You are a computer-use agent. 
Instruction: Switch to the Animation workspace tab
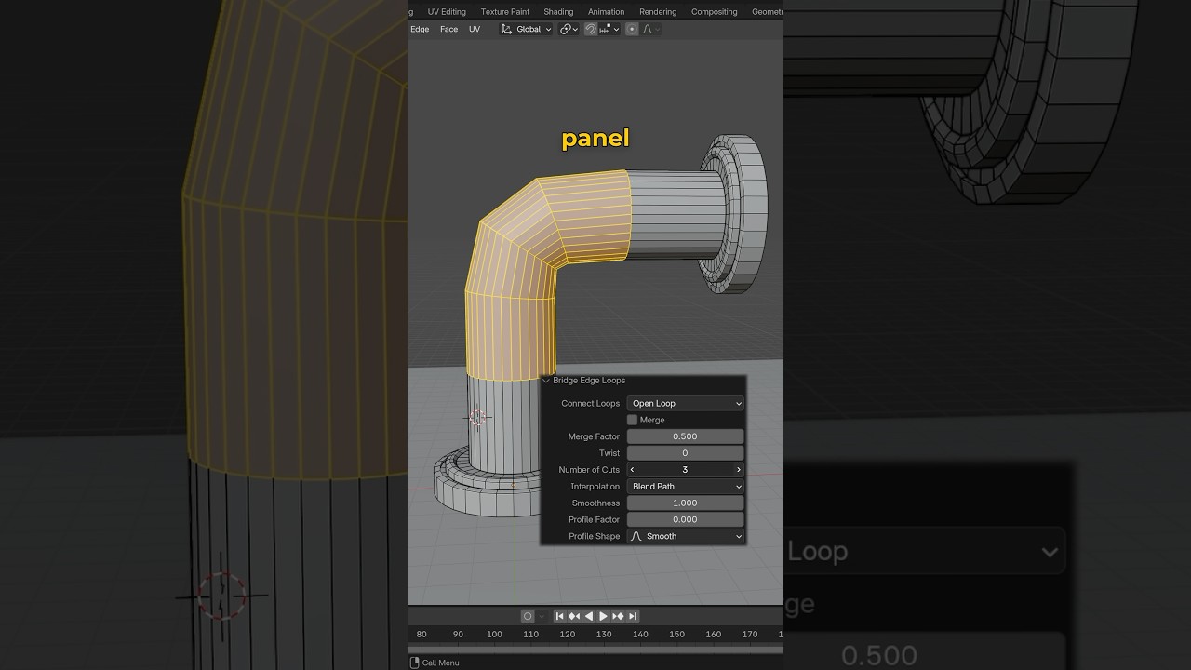(607, 12)
